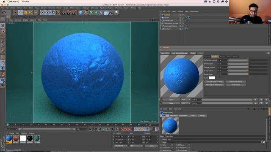This screenshot has width=271, height=152.
Task: Open the green Array modeling icon
Action: point(96,12)
